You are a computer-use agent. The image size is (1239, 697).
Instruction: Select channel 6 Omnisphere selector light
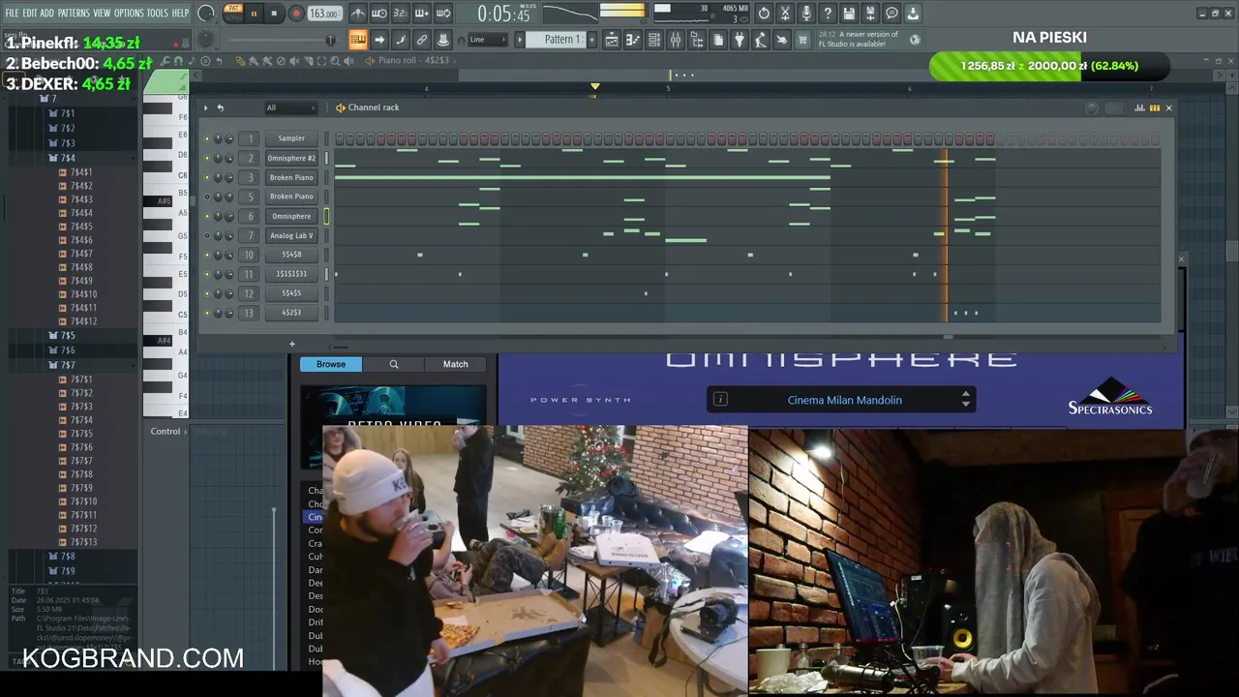pyautogui.click(x=326, y=216)
